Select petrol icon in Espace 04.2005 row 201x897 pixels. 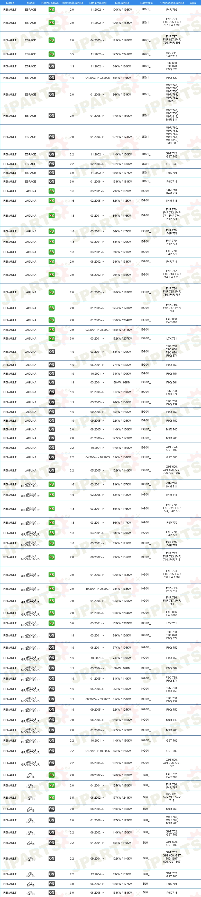pyautogui.click(x=51, y=40)
